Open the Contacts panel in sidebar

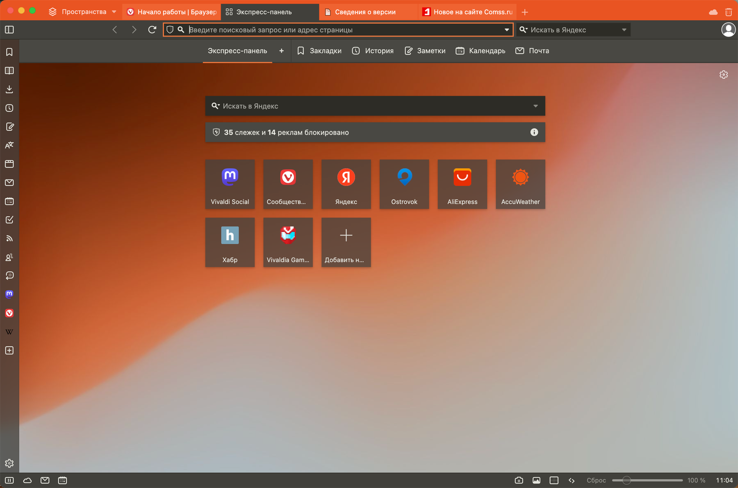coord(9,257)
